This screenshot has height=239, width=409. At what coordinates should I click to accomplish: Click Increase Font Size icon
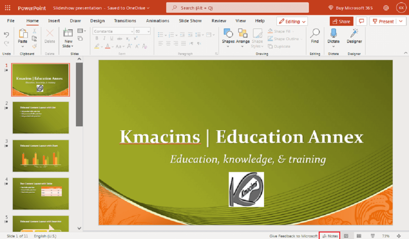[x=129, y=46]
